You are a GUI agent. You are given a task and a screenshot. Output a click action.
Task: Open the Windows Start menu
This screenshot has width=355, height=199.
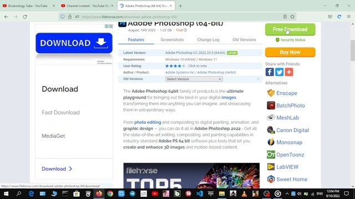(x=6, y=193)
